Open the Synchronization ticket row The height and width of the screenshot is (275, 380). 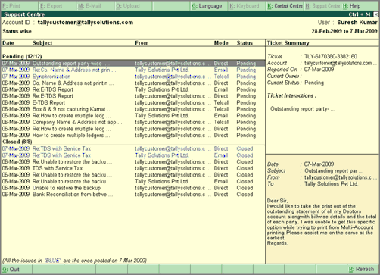click(x=133, y=77)
